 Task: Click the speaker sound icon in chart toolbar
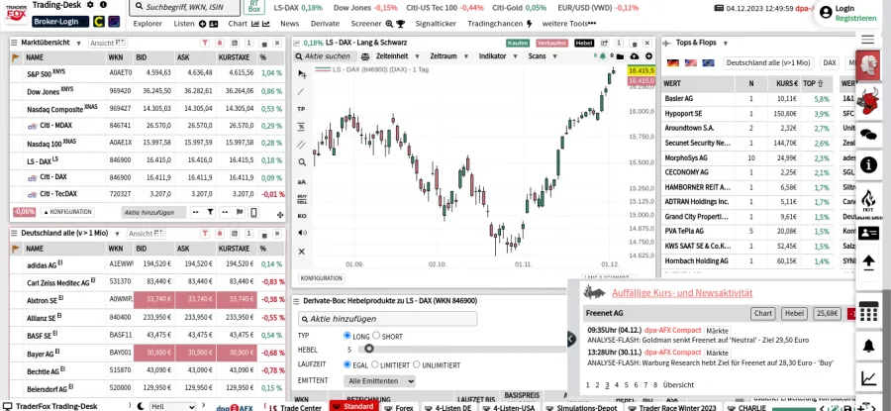click(302, 233)
